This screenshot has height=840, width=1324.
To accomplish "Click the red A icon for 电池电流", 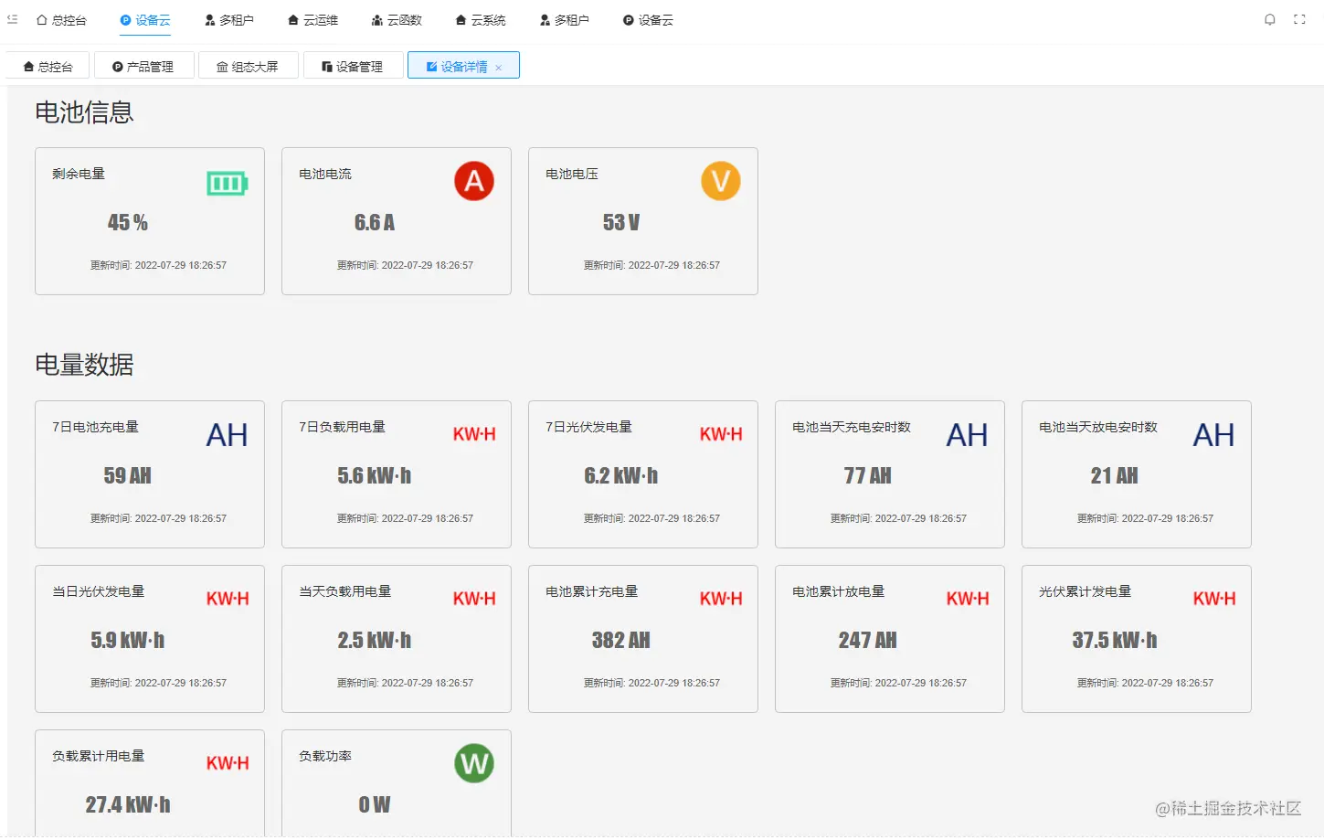I will click(x=474, y=181).
